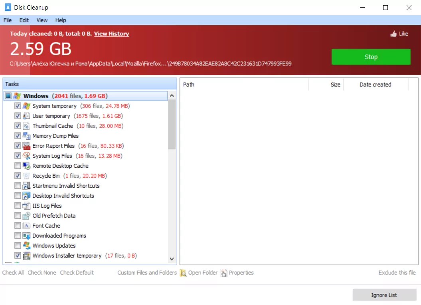Image resolution: width=421 pixels, height=305 pixels.
Task: Toggle the Windows group tri-state checkbox
Action: click(x=8, y=96)
